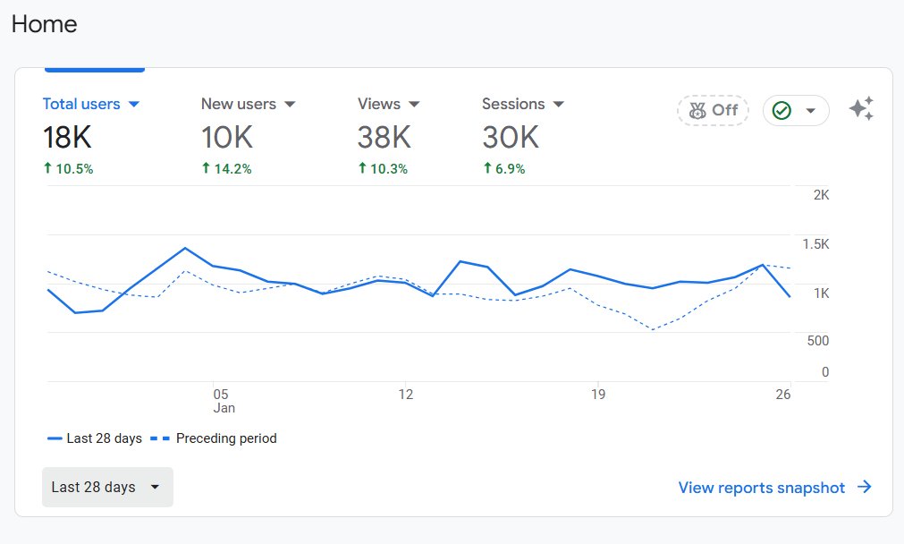Image resolution: width=904 pixels, height=544 pixels.
Task: Click the green up arrow beside 6.9%
Action: pos(487,168)
